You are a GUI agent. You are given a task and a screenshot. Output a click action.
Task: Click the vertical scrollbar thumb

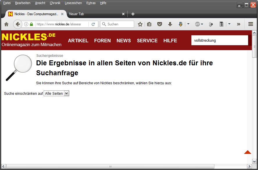tap(255, 46)
